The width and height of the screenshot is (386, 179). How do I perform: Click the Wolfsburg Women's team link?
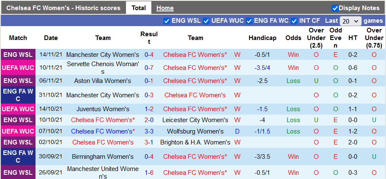pos(195,131)
